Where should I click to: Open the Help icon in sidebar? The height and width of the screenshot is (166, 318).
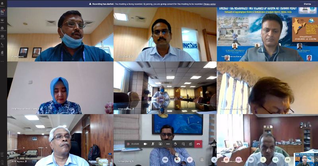click(2, 162)
